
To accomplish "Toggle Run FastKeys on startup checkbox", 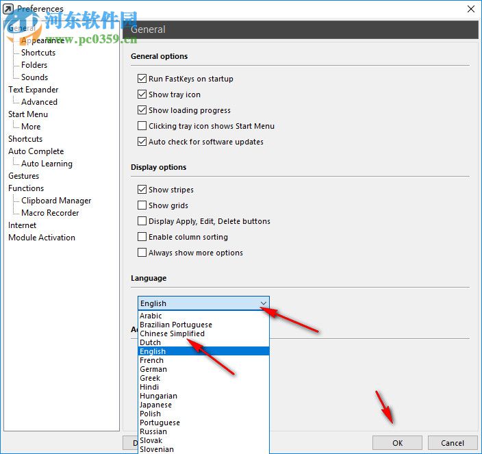I will [x=142, y=78].
